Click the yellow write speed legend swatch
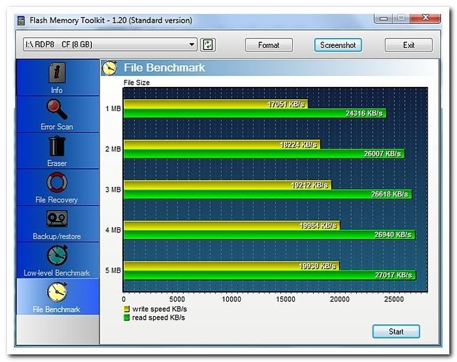457x362 pixels. pyautogui.click(x=127, y=309)
